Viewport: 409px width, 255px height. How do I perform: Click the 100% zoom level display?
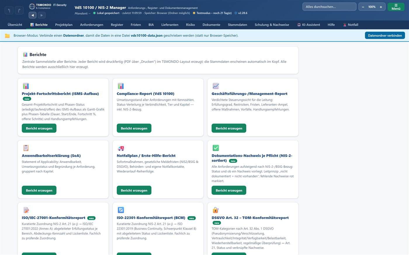click(372, 7)
